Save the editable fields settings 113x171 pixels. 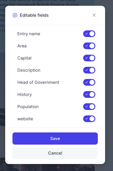click(55, 139)
